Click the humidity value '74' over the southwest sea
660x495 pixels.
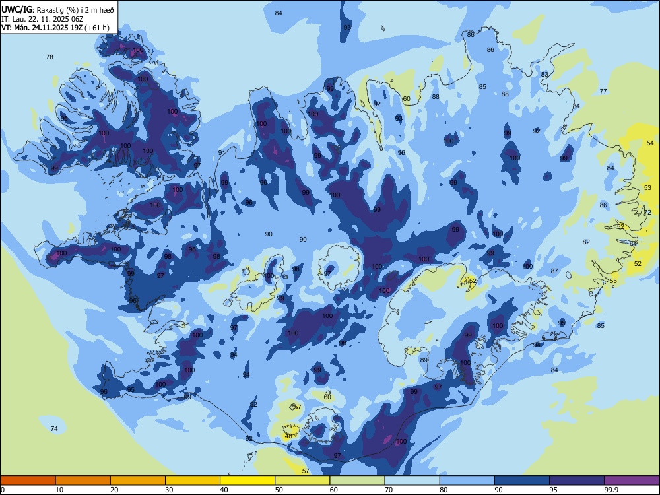[x=54, y=428]
